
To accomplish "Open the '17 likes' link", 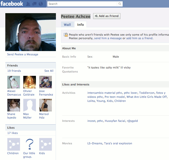I will (x=12, y=133).
